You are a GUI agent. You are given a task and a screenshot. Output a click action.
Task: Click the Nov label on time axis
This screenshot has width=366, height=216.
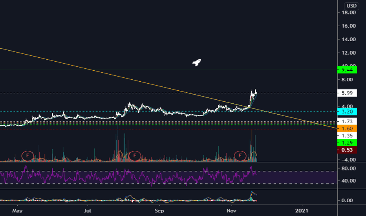point(231,211)
